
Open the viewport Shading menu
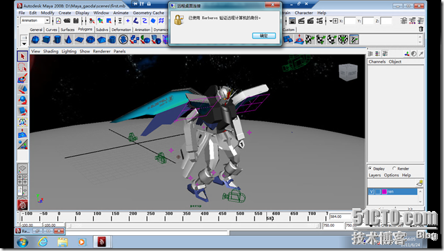coord(51,51)
